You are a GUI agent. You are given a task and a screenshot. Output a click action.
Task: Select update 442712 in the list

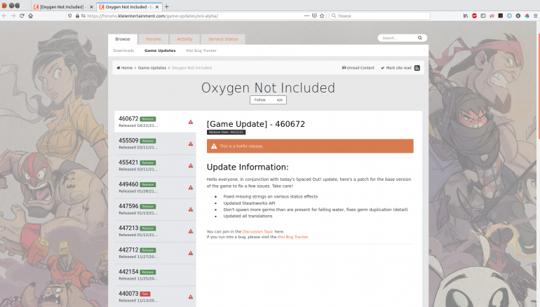click(155, 253)
